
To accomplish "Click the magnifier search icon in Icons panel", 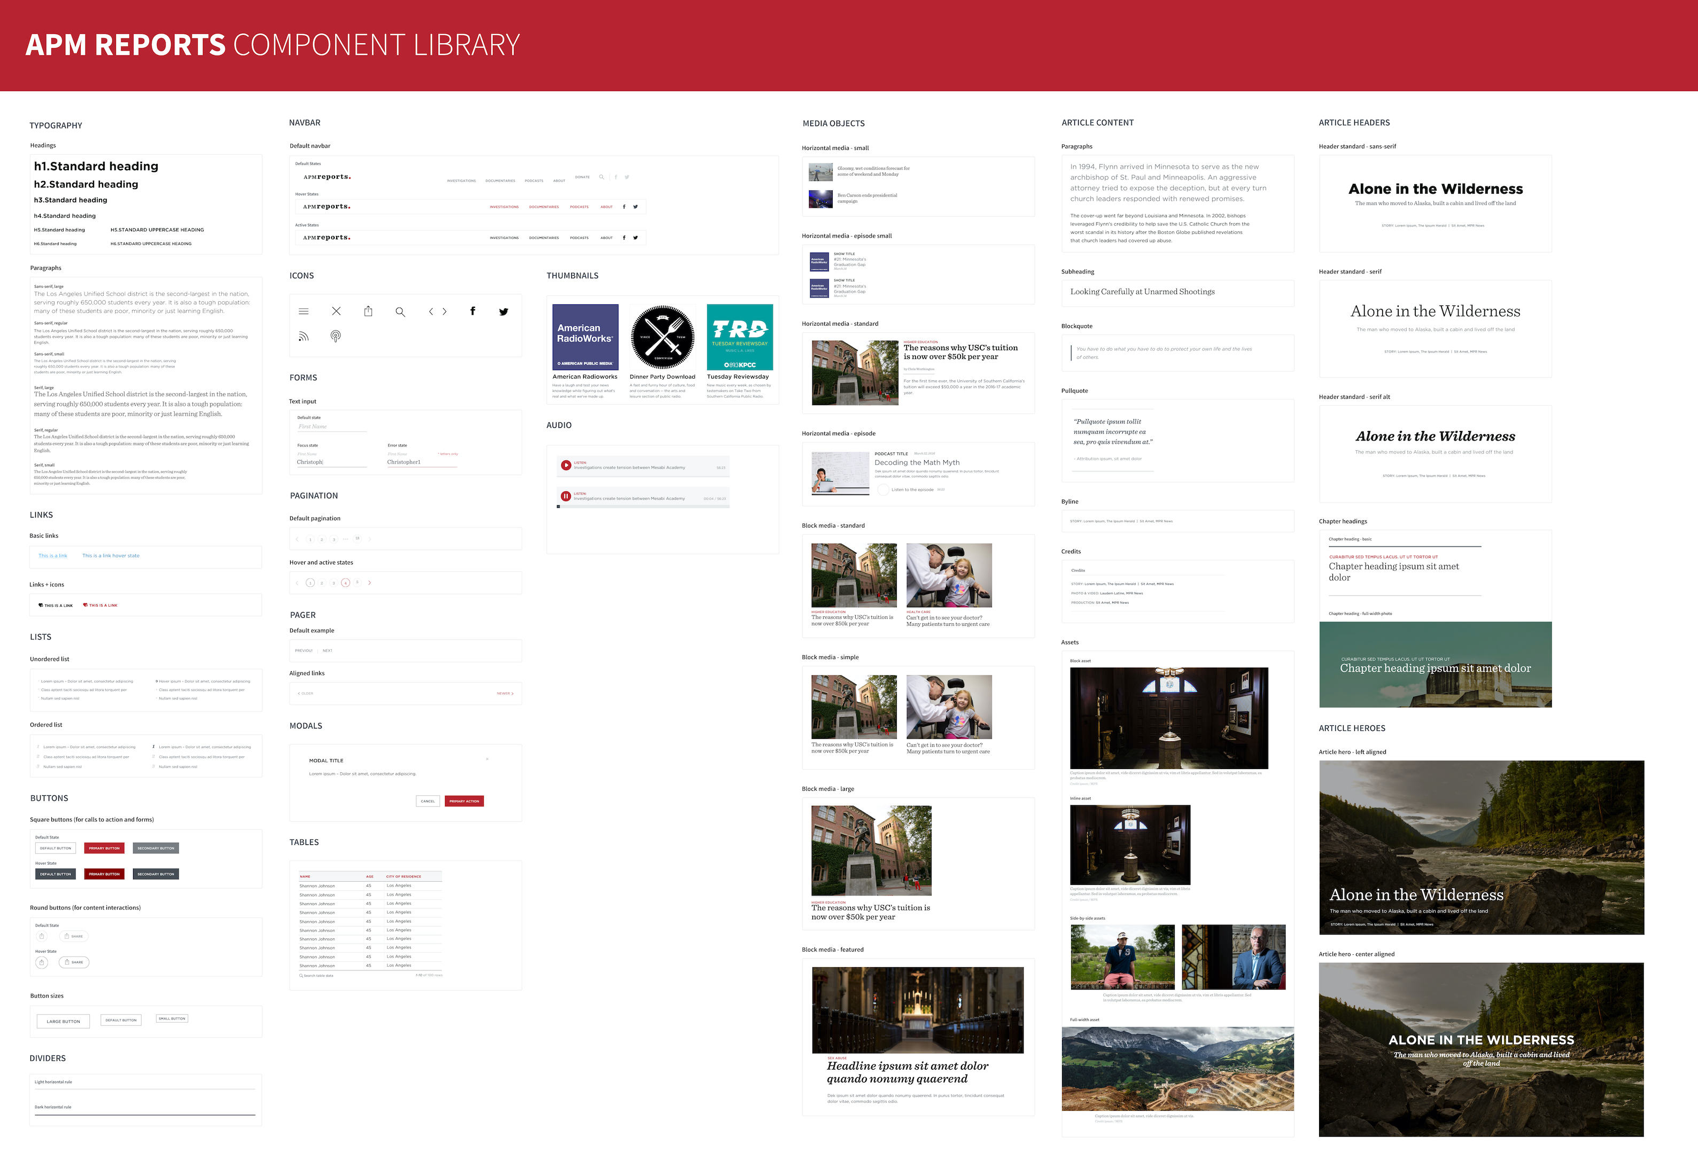I will 400,312.
